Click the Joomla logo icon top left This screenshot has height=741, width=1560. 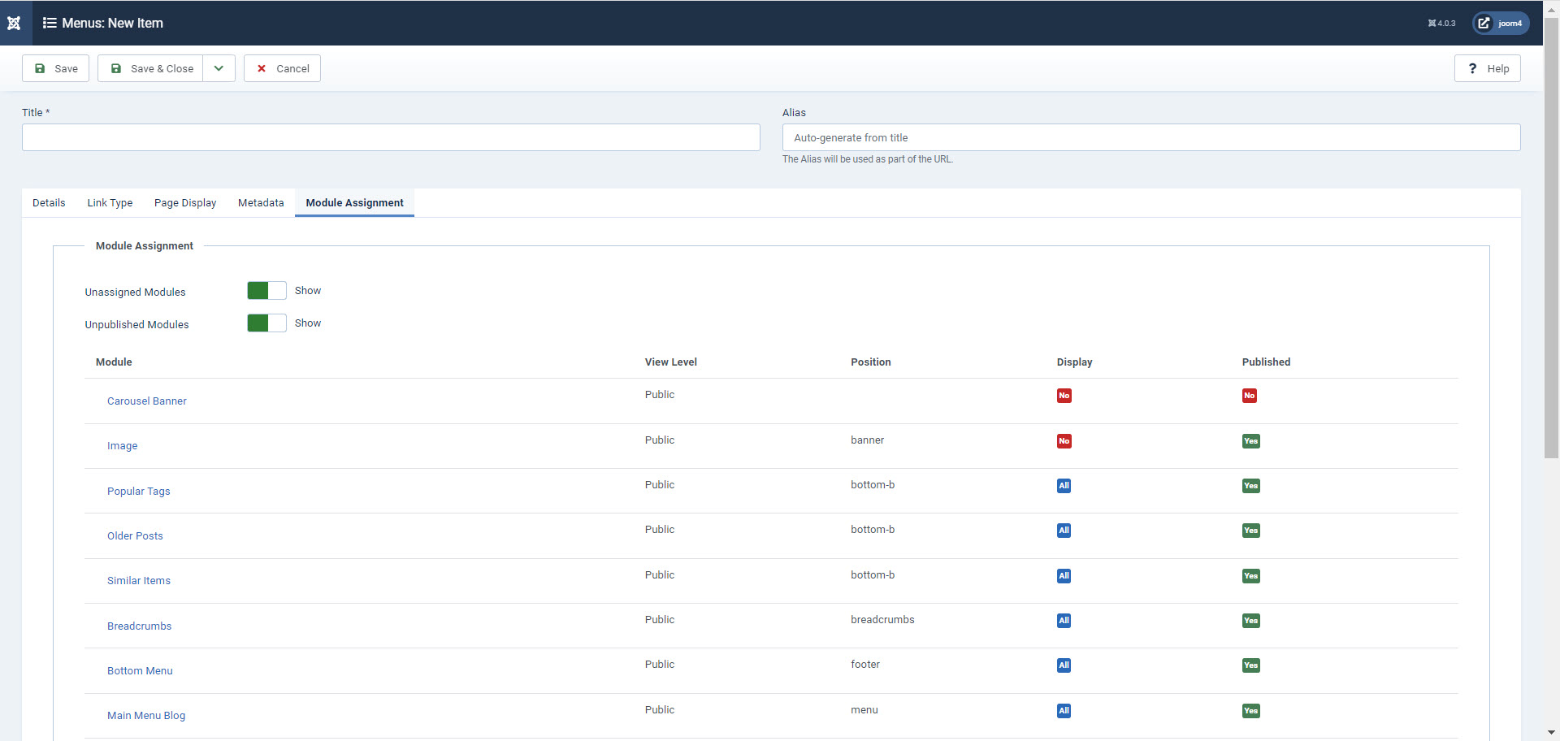(14, 23)
